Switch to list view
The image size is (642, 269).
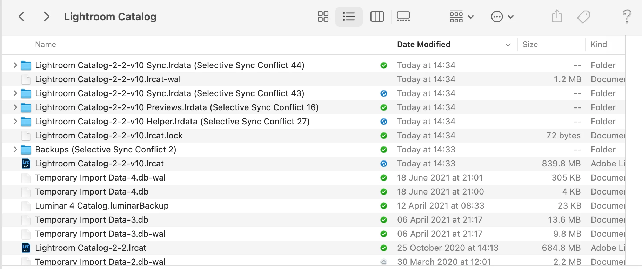click(x=349, y=17)
